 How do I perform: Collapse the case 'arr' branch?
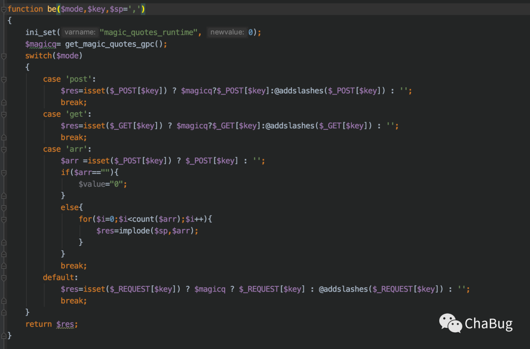point(4,149)
